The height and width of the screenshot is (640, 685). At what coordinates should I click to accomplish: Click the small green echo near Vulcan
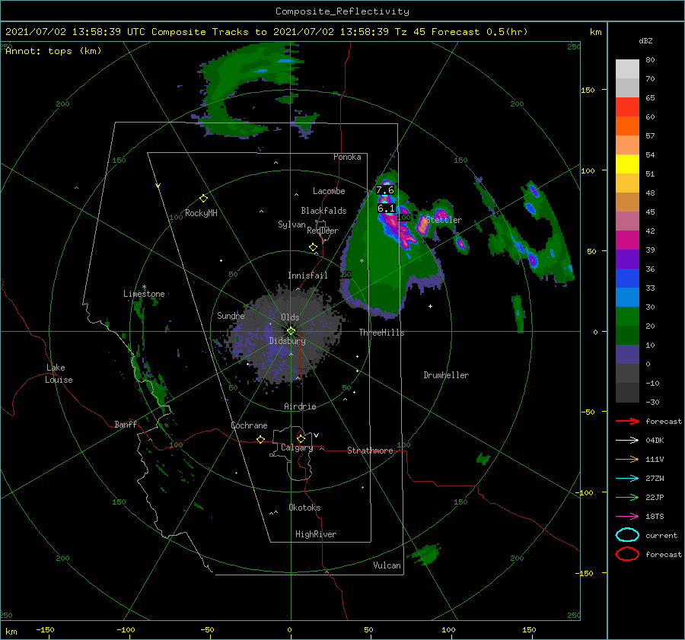pos(425,554)
